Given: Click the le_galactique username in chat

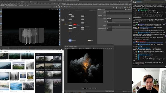Looking at the screenshot, I should [143, 10].
